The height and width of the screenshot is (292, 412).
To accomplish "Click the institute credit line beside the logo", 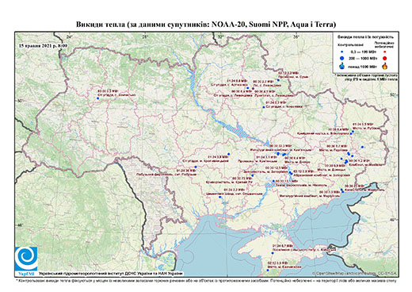I will (x=111, y=274).
